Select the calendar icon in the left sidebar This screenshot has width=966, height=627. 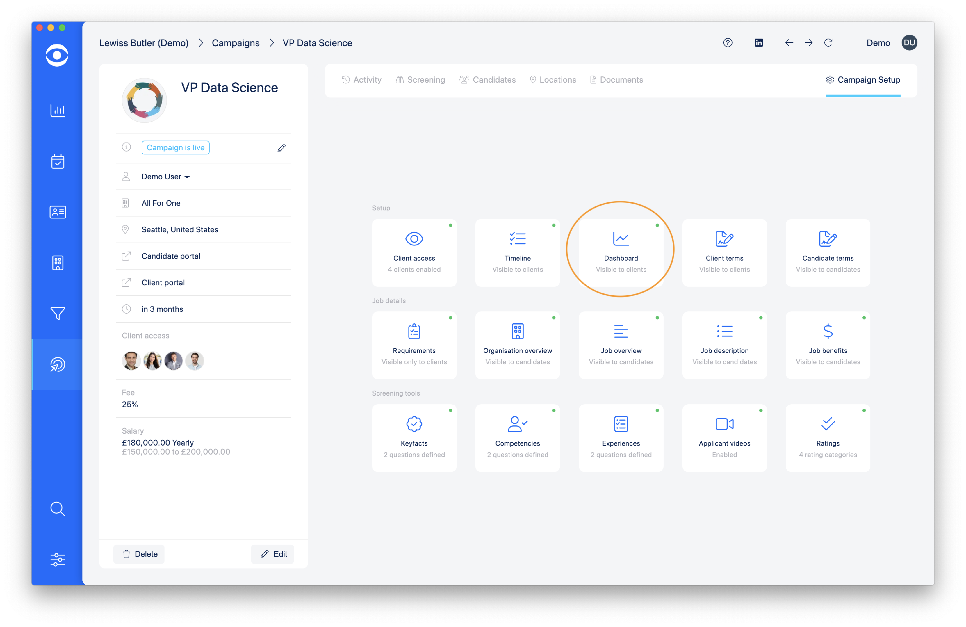[57, 161]
